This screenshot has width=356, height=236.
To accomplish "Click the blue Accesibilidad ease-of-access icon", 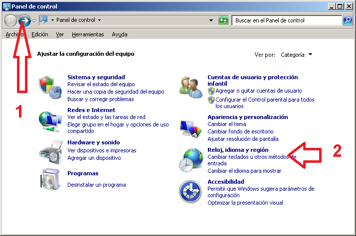I will tap(190, 191).
